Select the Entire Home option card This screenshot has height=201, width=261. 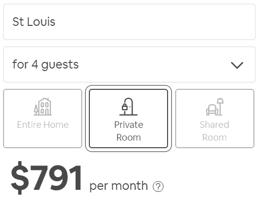click(x=43, y=118)
